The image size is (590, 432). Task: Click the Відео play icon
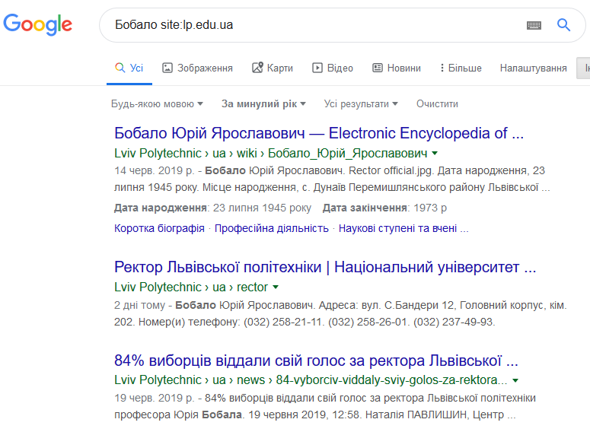pyautogui.click(x=317, y=68)
